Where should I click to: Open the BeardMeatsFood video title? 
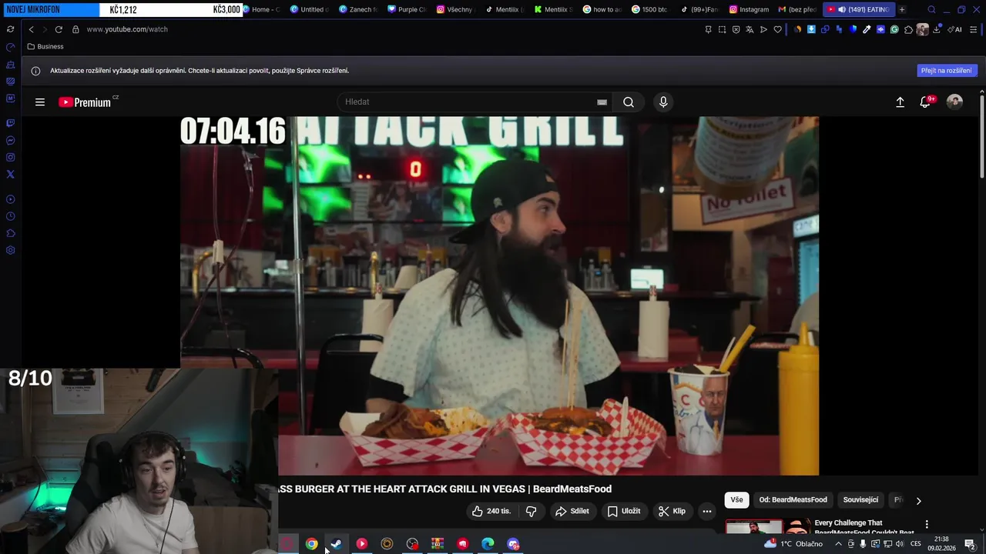tap(444, 489)
